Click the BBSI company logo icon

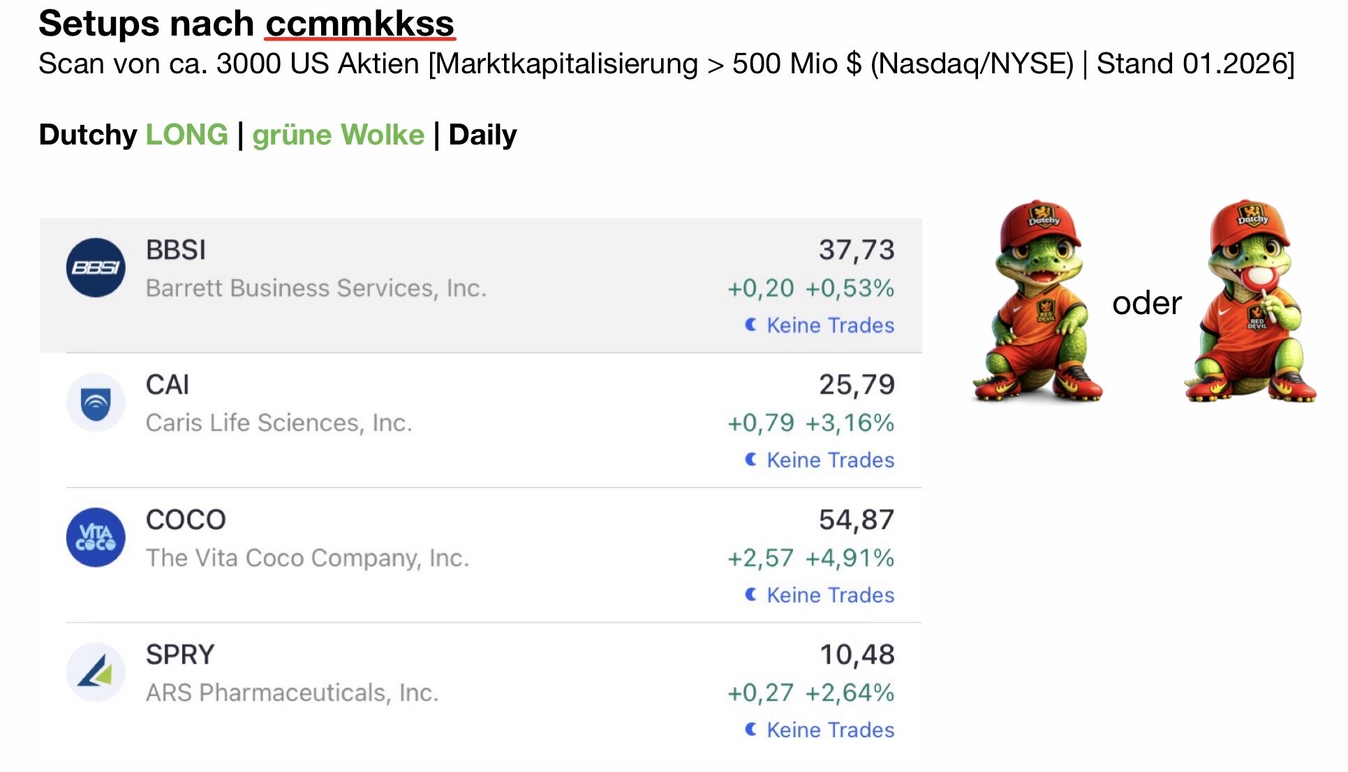tap(96, 268)
